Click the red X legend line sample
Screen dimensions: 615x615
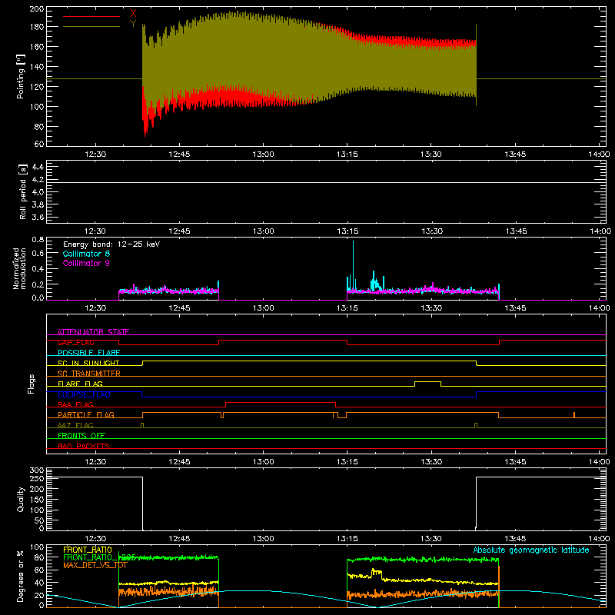91,16
